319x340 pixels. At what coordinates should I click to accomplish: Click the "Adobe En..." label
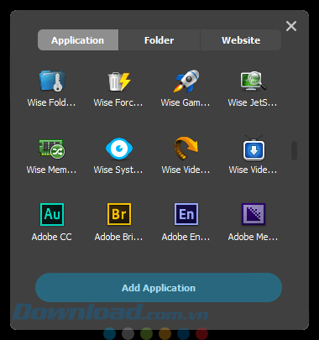[186, 237]
